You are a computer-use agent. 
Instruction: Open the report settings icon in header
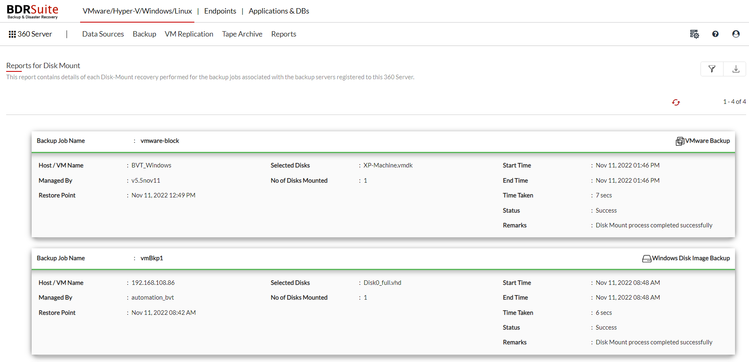click(x=694, y=34)
